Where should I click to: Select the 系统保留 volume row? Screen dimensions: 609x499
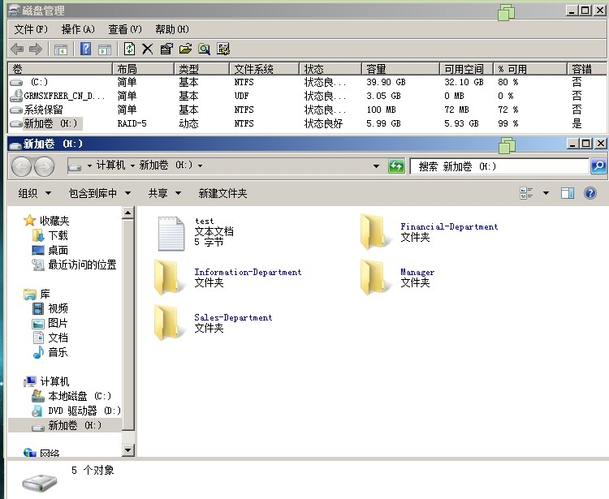pyautogui.click(x=307, y=110)
